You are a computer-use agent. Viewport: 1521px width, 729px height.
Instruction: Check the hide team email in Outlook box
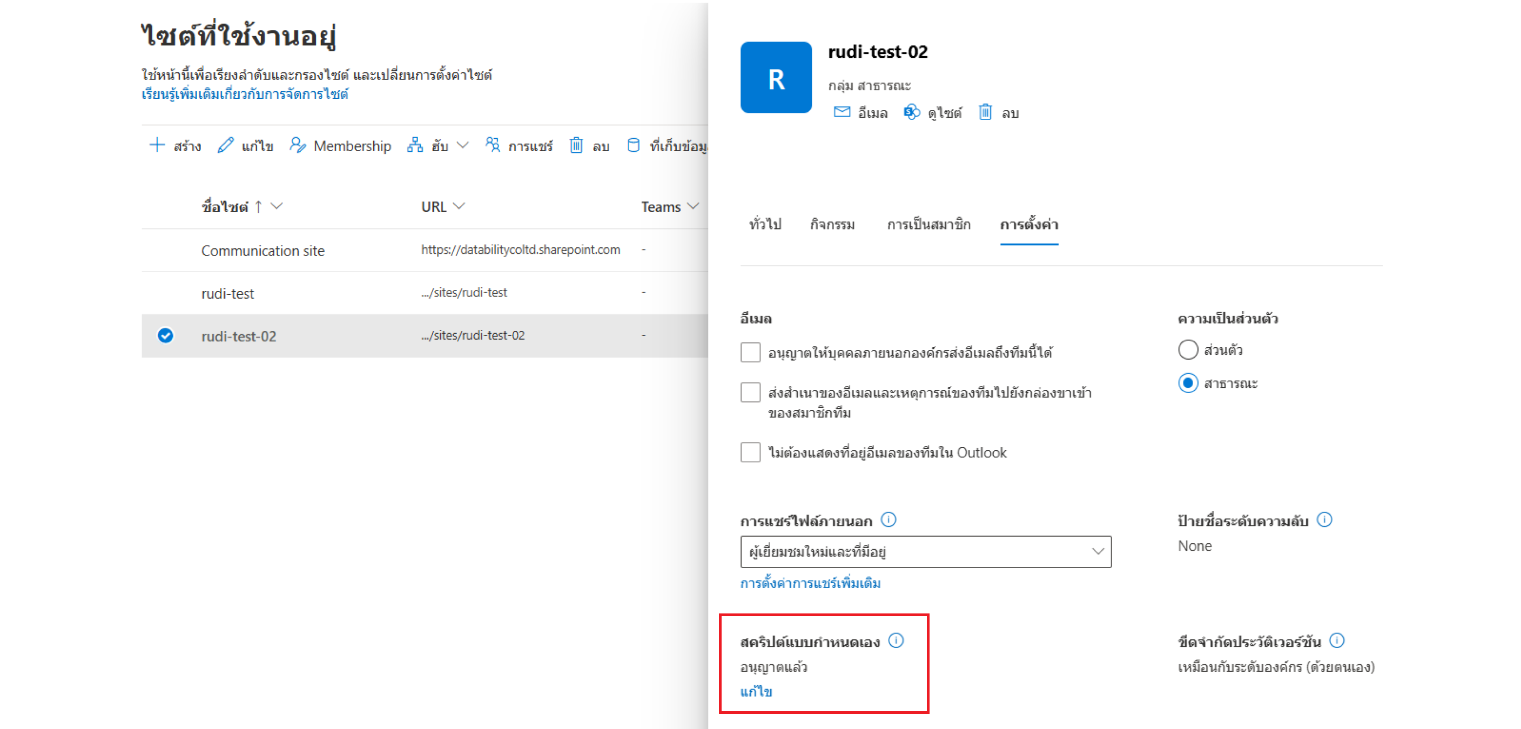coord(750,452)
